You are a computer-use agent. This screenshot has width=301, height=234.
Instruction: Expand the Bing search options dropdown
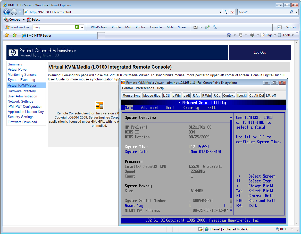[82, 28]
